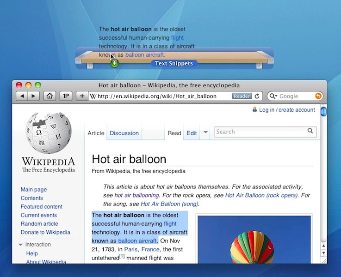The height and width of the screenshot is (277, 341).
Task: Open the Hot Air Balloon (rock opera) link
Action: point(261,195)
